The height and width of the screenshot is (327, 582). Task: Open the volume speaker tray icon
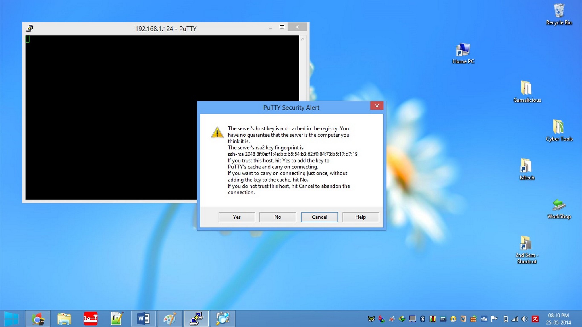click(525, 319)
